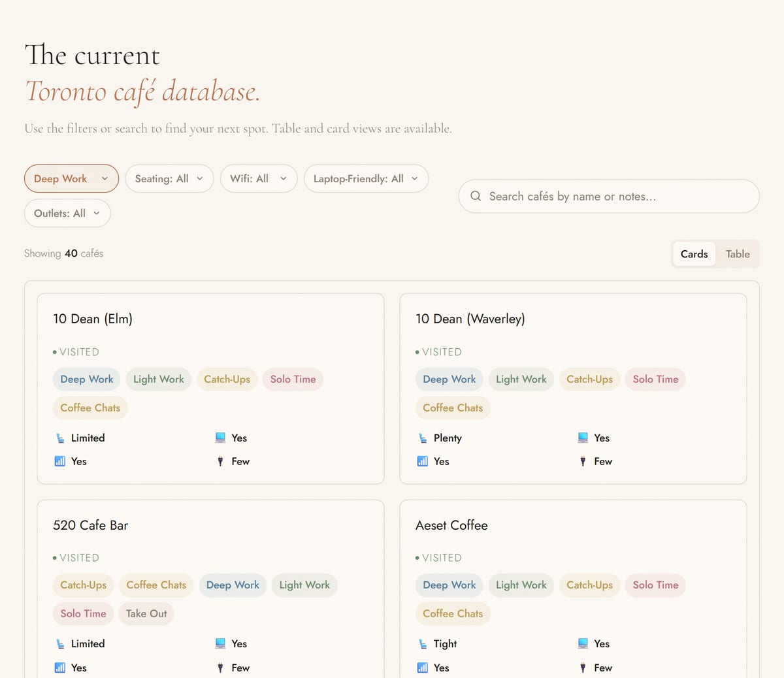Image resolution: width=784 pixels, height=678 pixels.
Task: Expand the Outlets: All filter
Action: pyautogui.click(x=67, y=213)
